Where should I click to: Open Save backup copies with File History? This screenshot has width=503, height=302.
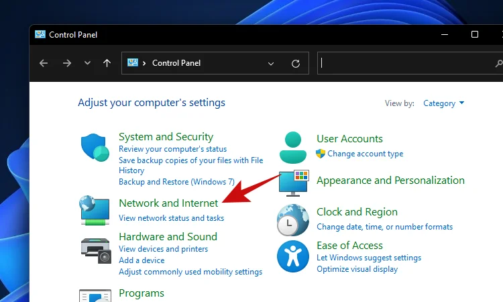[x=191, y=165]
